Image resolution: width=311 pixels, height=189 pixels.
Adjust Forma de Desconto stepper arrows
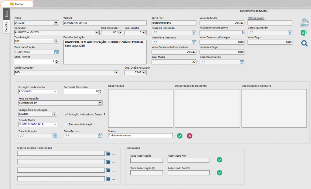100,91
